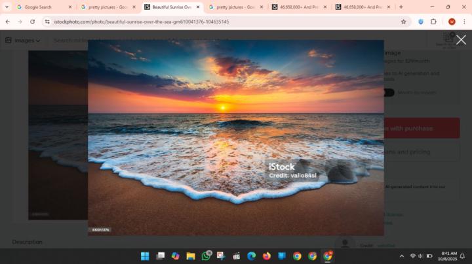Image resolution: width=472 pixels, height=264 pixels.
Task: Select the Beautiful Sunrise Over tab
Action: (x=172, y=7)
